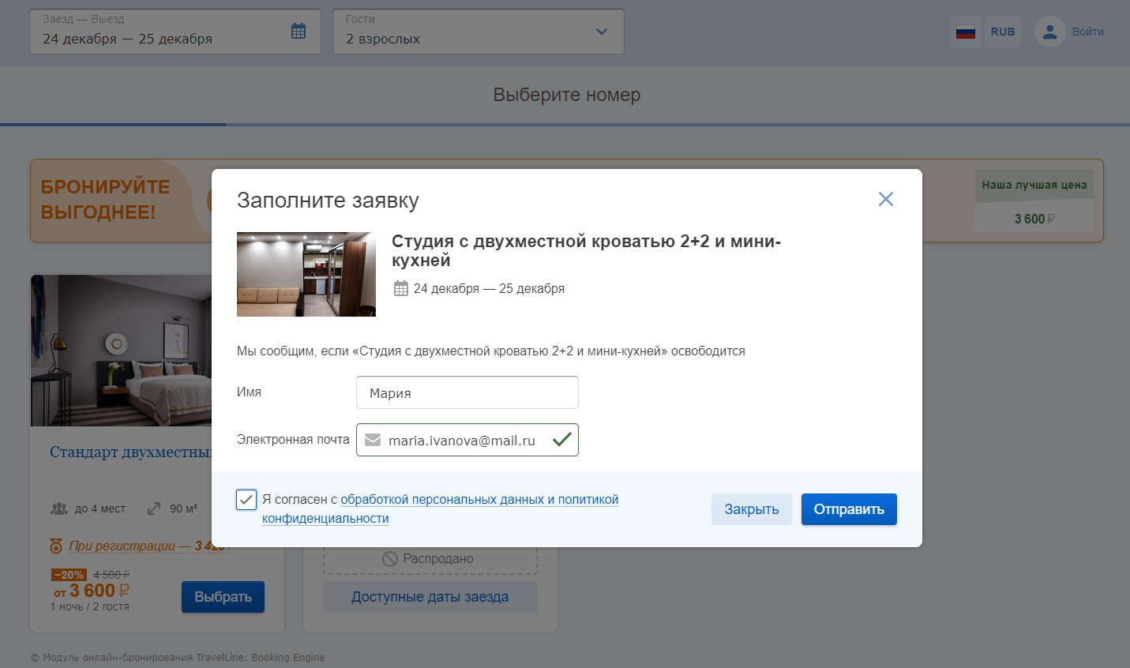Open the Заезд — Выезд date picker
The width and height of the screenshot is (1130, 668).
click(x=175, y=32)
